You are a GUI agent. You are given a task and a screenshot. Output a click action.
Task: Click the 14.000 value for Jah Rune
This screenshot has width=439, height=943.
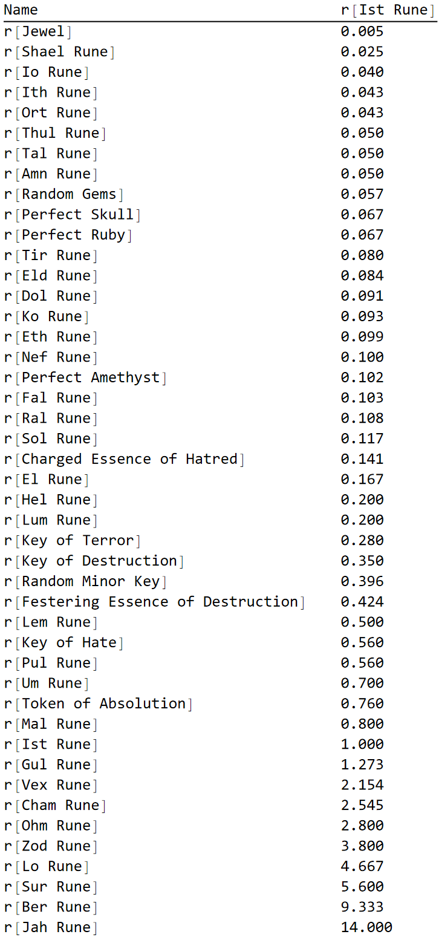[366, 927]
